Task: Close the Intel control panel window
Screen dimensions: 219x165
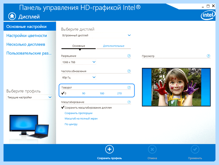Action: point(213,6)
